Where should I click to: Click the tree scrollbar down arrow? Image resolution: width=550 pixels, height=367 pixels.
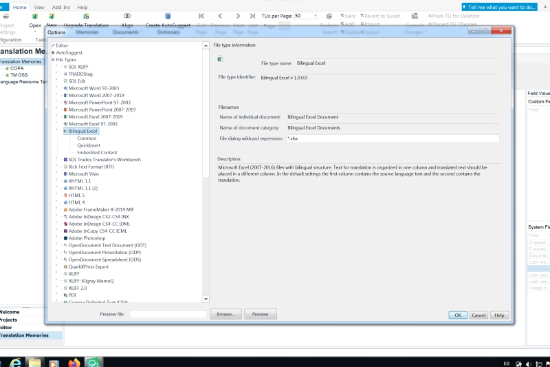pyautogui.click(x=206, y=300)
